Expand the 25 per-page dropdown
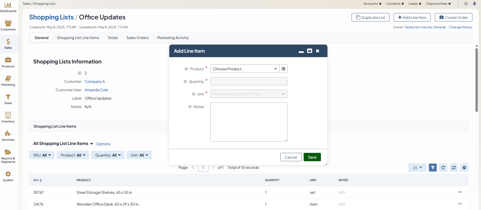 (417, 168)
